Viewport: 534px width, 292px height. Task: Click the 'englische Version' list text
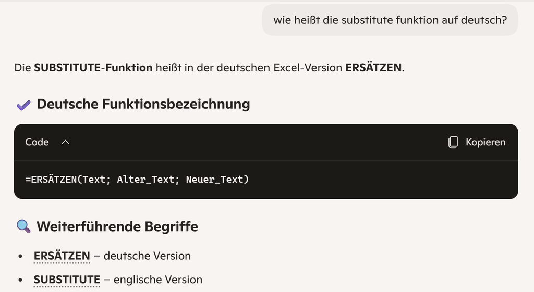point(157,280)
